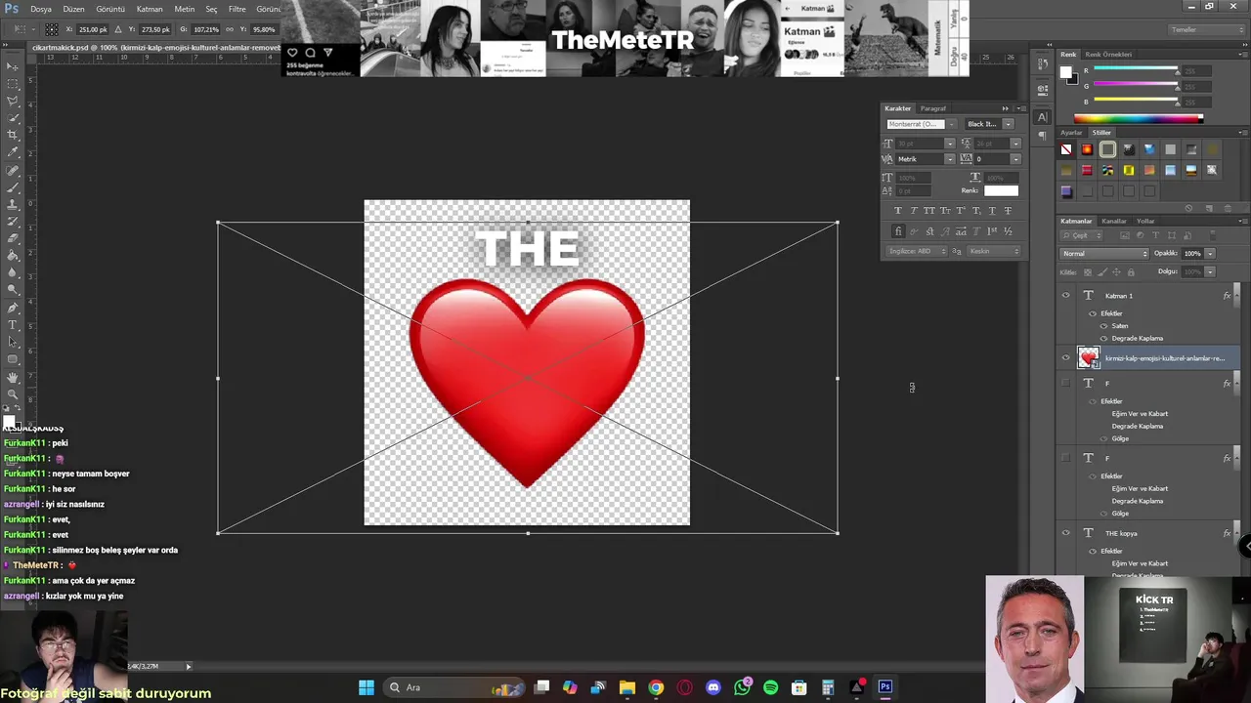1251x703 pixels.
Task: Select the Horizontal Type tool
Action: (13, 324)
